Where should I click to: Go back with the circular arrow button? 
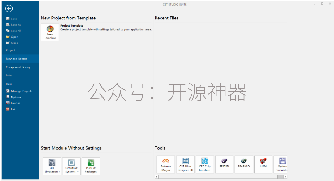(x=9, y=9)
